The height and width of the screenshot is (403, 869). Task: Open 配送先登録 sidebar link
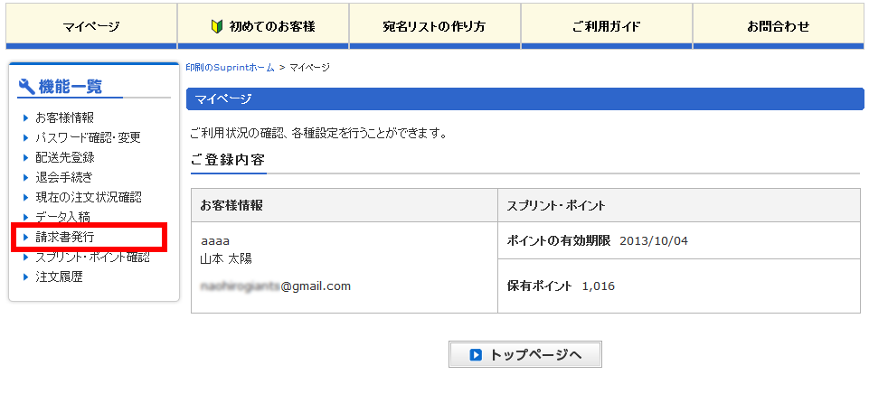tap(64, 157)
